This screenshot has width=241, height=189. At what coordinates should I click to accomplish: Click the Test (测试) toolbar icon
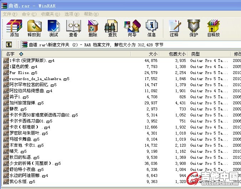(53, 28)
